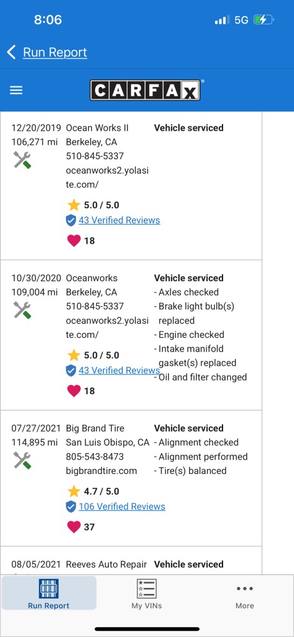Open the More tab
Image resolution: width=294 pixels, height=637 pixels.
pyautogui.click(x=245, y=593)
